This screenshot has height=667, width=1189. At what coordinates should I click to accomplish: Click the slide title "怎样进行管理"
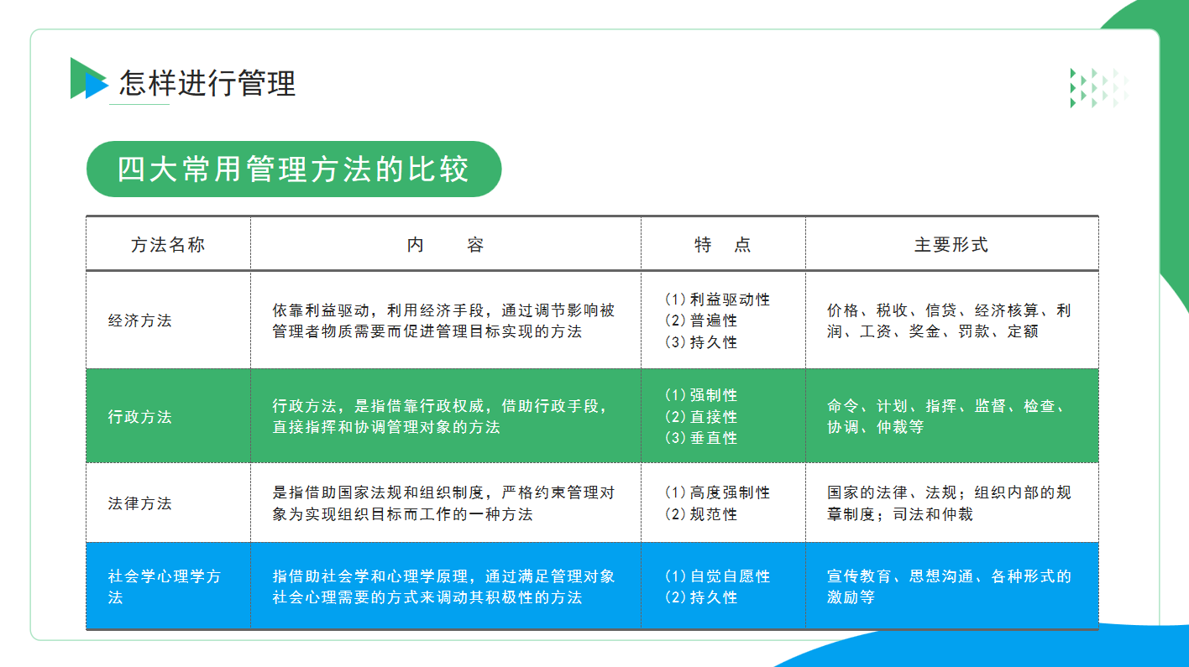click(207, 84)
